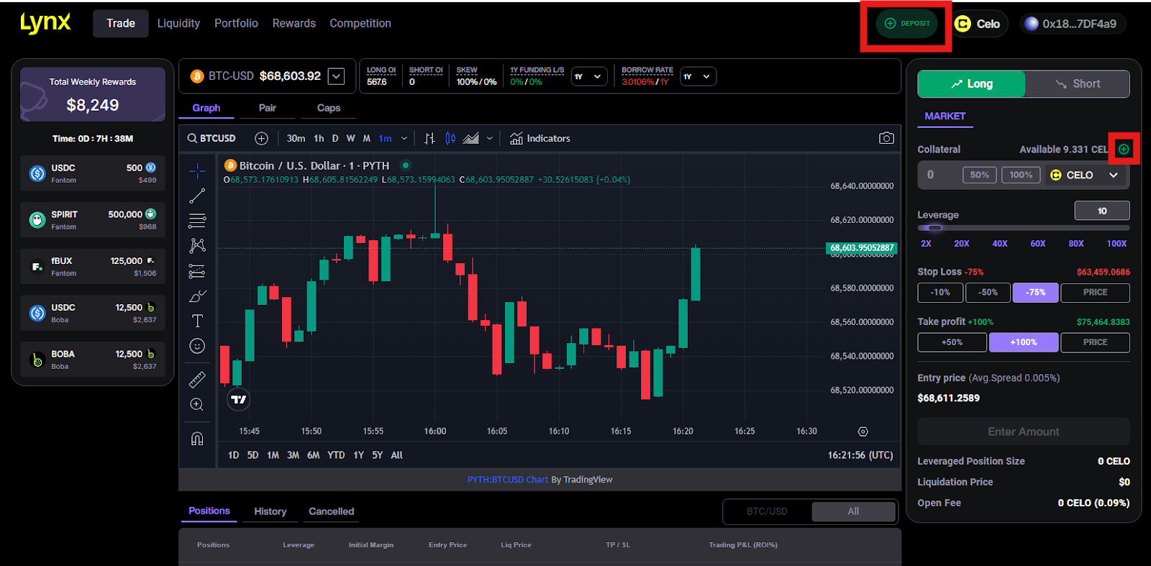The width and height of the screenshot is (1151, 566).
Task: Click the Lynx logo
Action: point(45,23)
